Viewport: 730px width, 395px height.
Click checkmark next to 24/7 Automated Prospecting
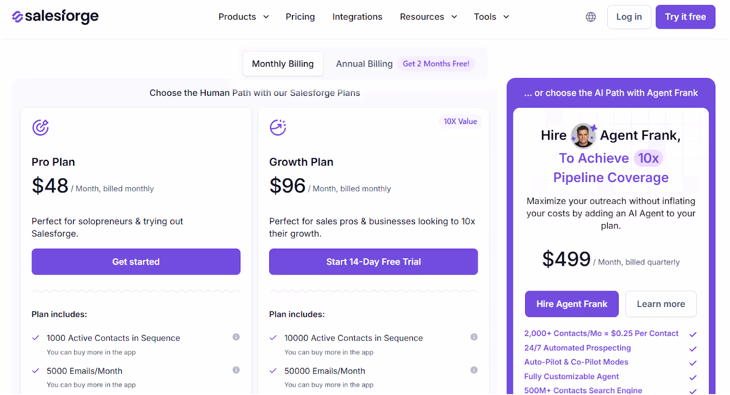point(693,349)
